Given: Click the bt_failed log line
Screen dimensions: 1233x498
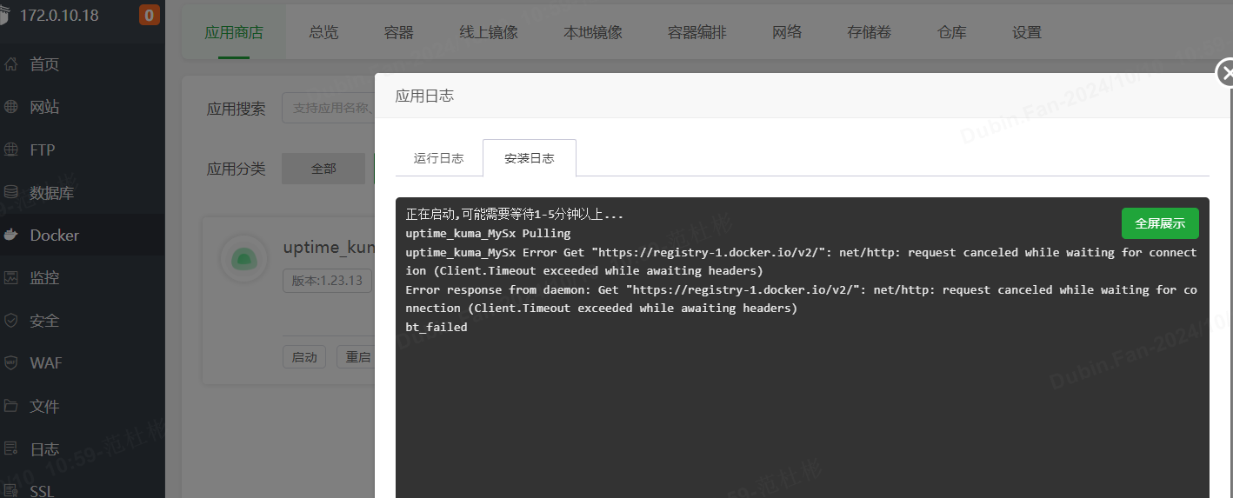Looking at the screenshot, I should click(x=437, y=327).
